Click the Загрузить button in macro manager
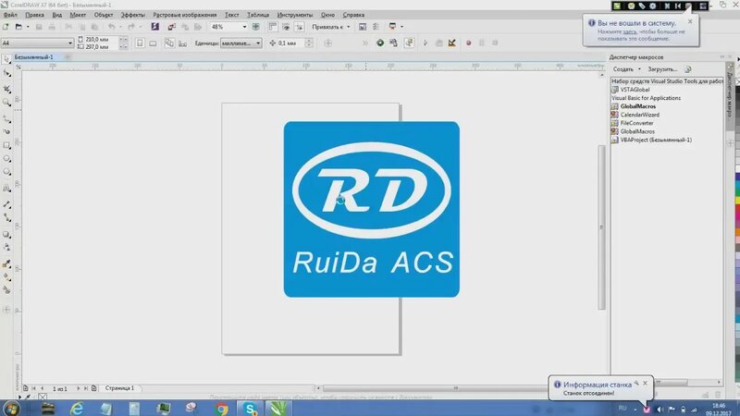The height and width of the screenshot is (416, 740). [662, 69]
